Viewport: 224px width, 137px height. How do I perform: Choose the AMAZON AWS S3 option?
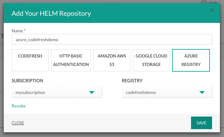(x=112, y=60)
